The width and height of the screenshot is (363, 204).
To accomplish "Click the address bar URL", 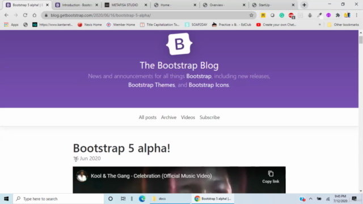I will (x=101, y=15).
